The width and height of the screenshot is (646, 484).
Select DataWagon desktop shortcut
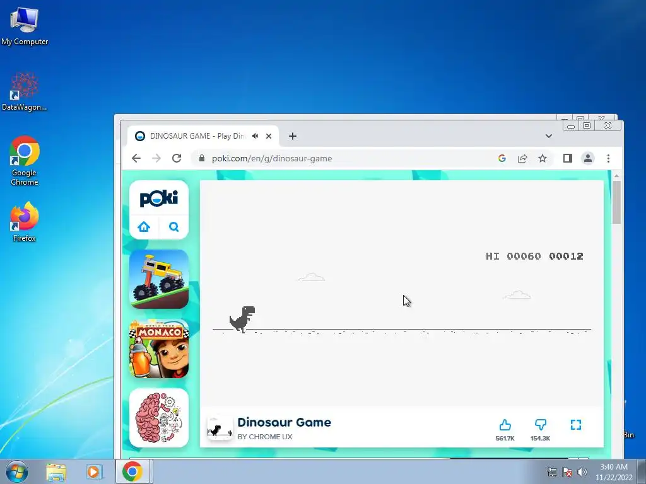(25, 91)
